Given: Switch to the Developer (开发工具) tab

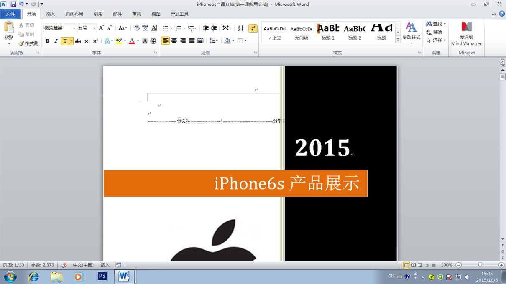Looking at the screenshot, I should click(179, 14).
